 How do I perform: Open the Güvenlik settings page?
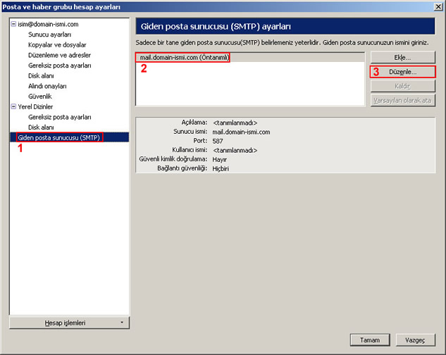40,96
